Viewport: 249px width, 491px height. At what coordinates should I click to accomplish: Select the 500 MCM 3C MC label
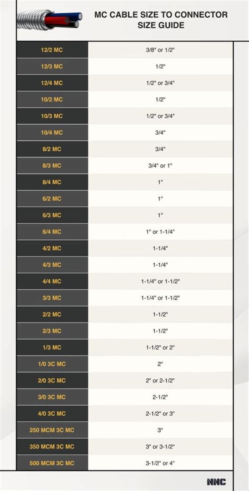pyautogui.click(x=52, y=463)
